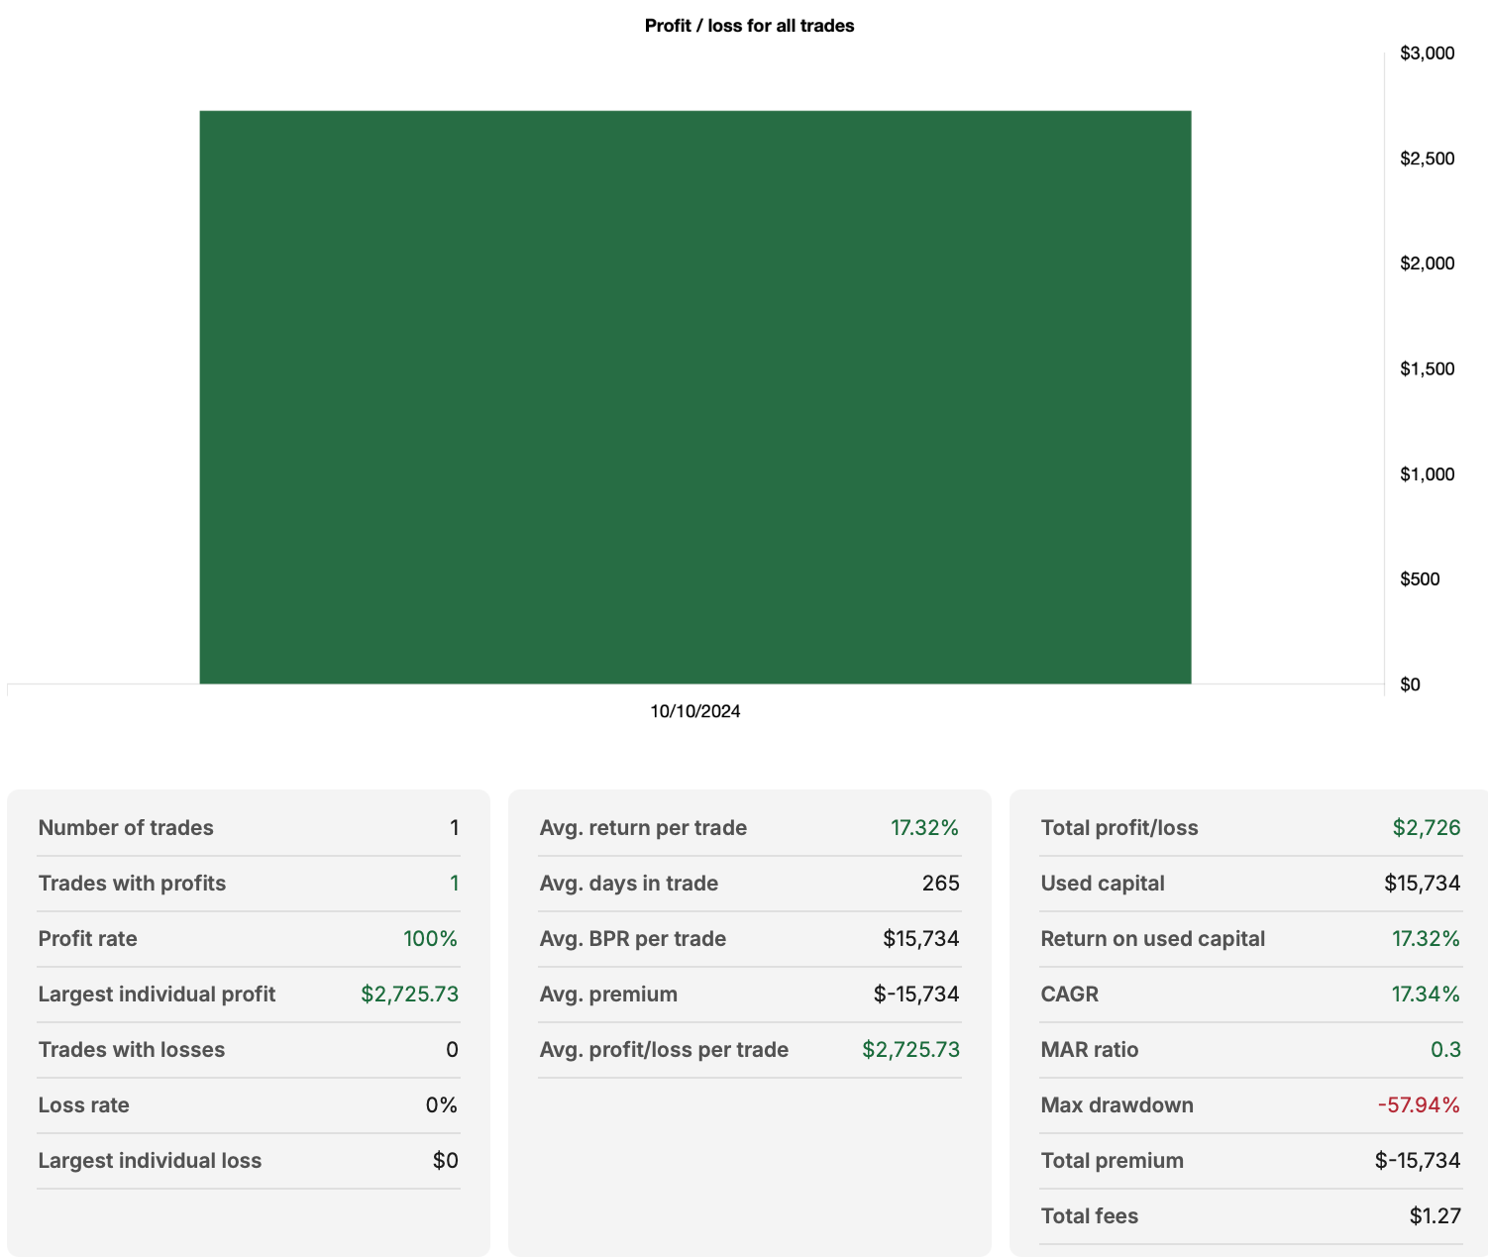Screen dimensions: 1488x1258
Task: Select the chart title 'Profit / loss for all trades'
Action: tap(748, 26)
